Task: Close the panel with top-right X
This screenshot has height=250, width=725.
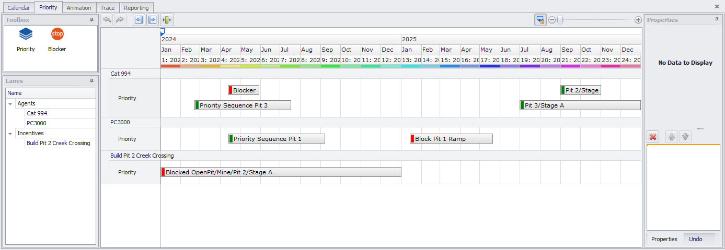Action: 717,6
